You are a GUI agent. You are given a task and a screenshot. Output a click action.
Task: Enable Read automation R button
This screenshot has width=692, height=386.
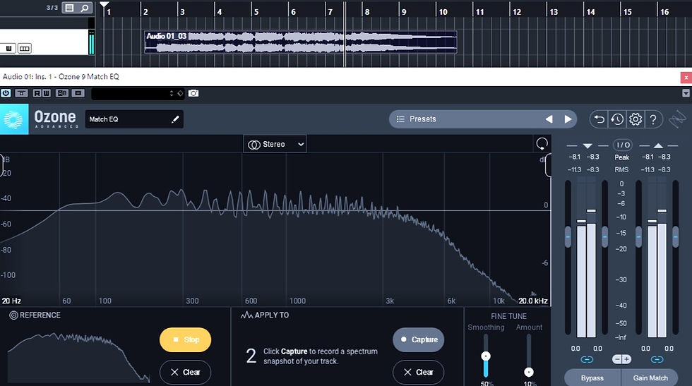[x=37, y=93]
